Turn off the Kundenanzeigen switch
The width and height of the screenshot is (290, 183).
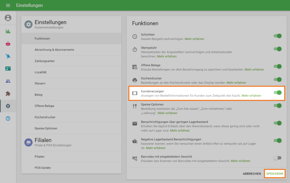coord(277,93)
